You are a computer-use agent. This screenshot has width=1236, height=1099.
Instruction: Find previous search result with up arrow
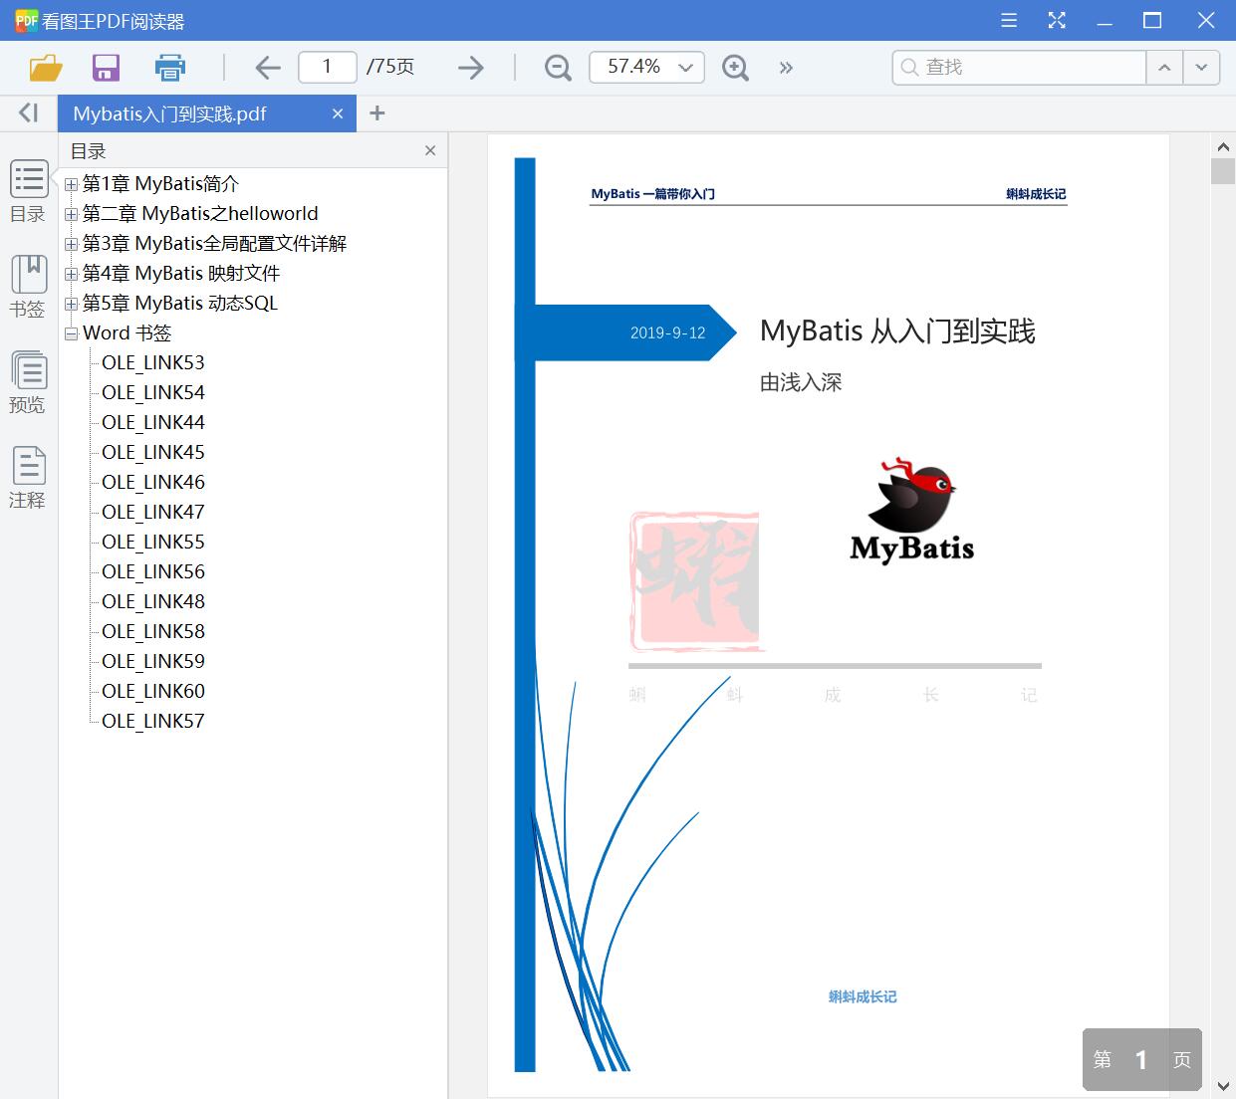tap(1163, 68)
